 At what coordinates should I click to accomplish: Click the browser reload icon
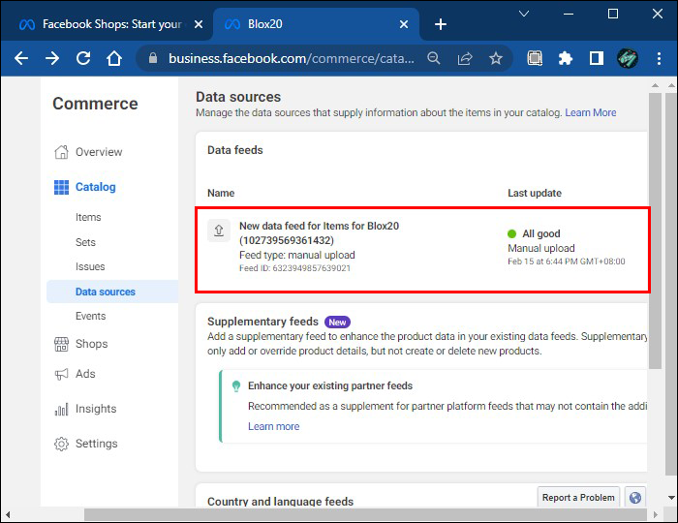(83, 58)
